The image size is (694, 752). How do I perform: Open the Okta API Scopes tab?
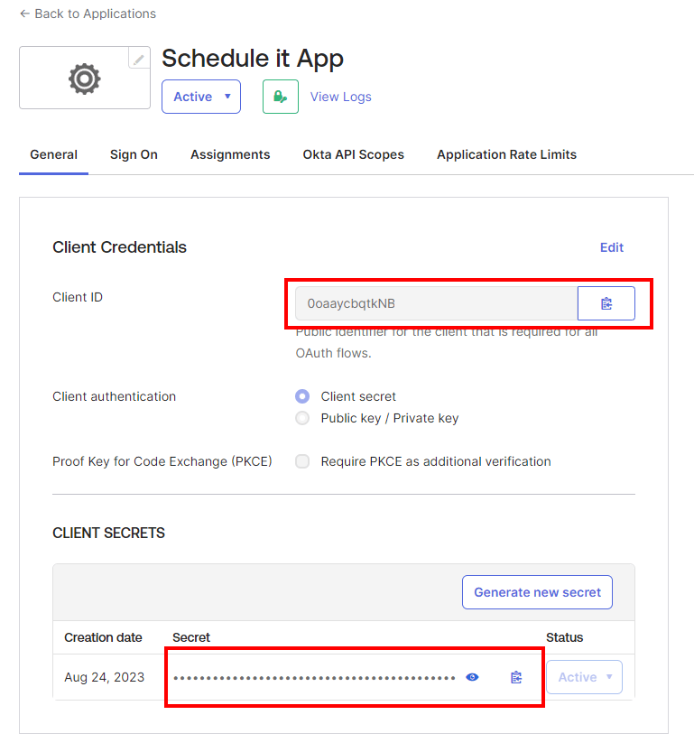pos(353,154)
